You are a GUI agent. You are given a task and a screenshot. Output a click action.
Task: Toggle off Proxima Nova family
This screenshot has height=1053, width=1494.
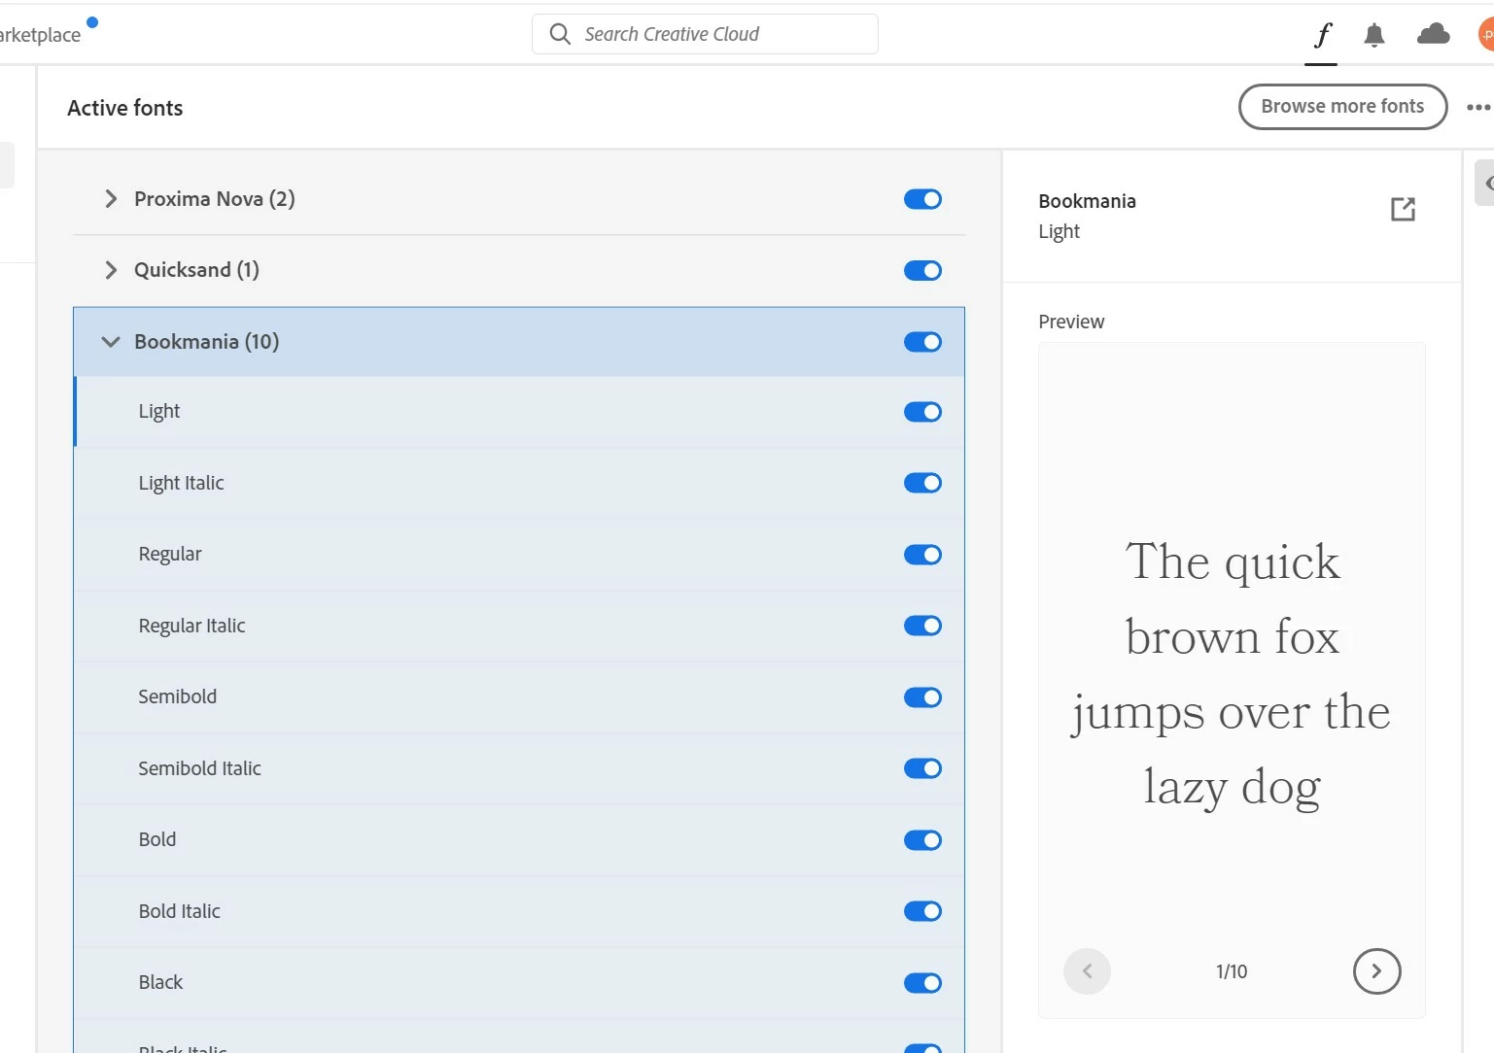click(x=922, y=199)
